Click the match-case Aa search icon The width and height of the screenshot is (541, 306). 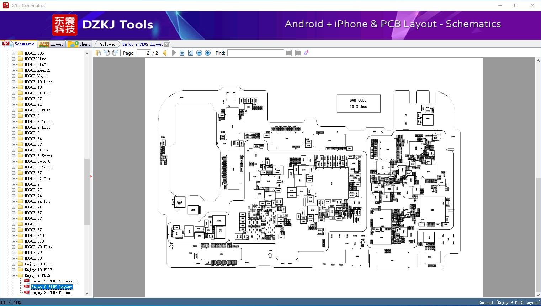coord(306,52)
